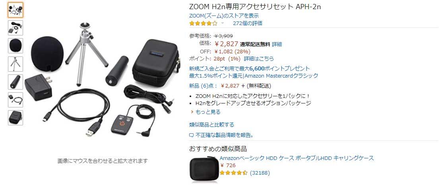Select the padded carrying case thumbnail
The height and width of the screenshot is (189, 446).
[x=16, y=117]
